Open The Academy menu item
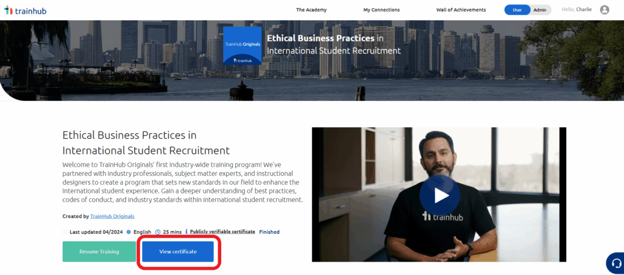This screenshot has height=275, width=624. [x=311, y=10]
